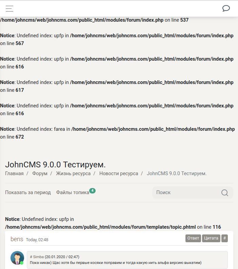Click the line 617 notice text
Viewport: 238px width, 269px height.
tap(117, 86)
